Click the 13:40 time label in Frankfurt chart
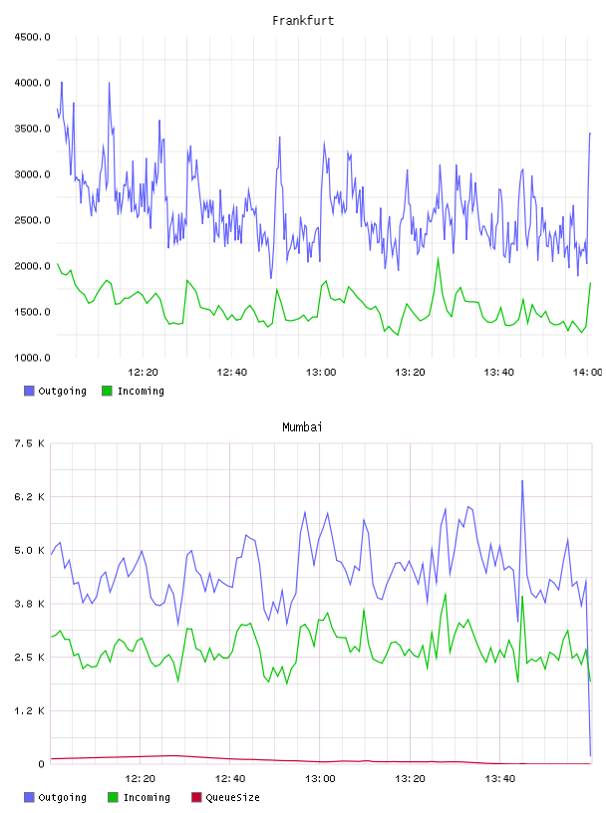This screenshot has height=813, width=606. [498, 373]
